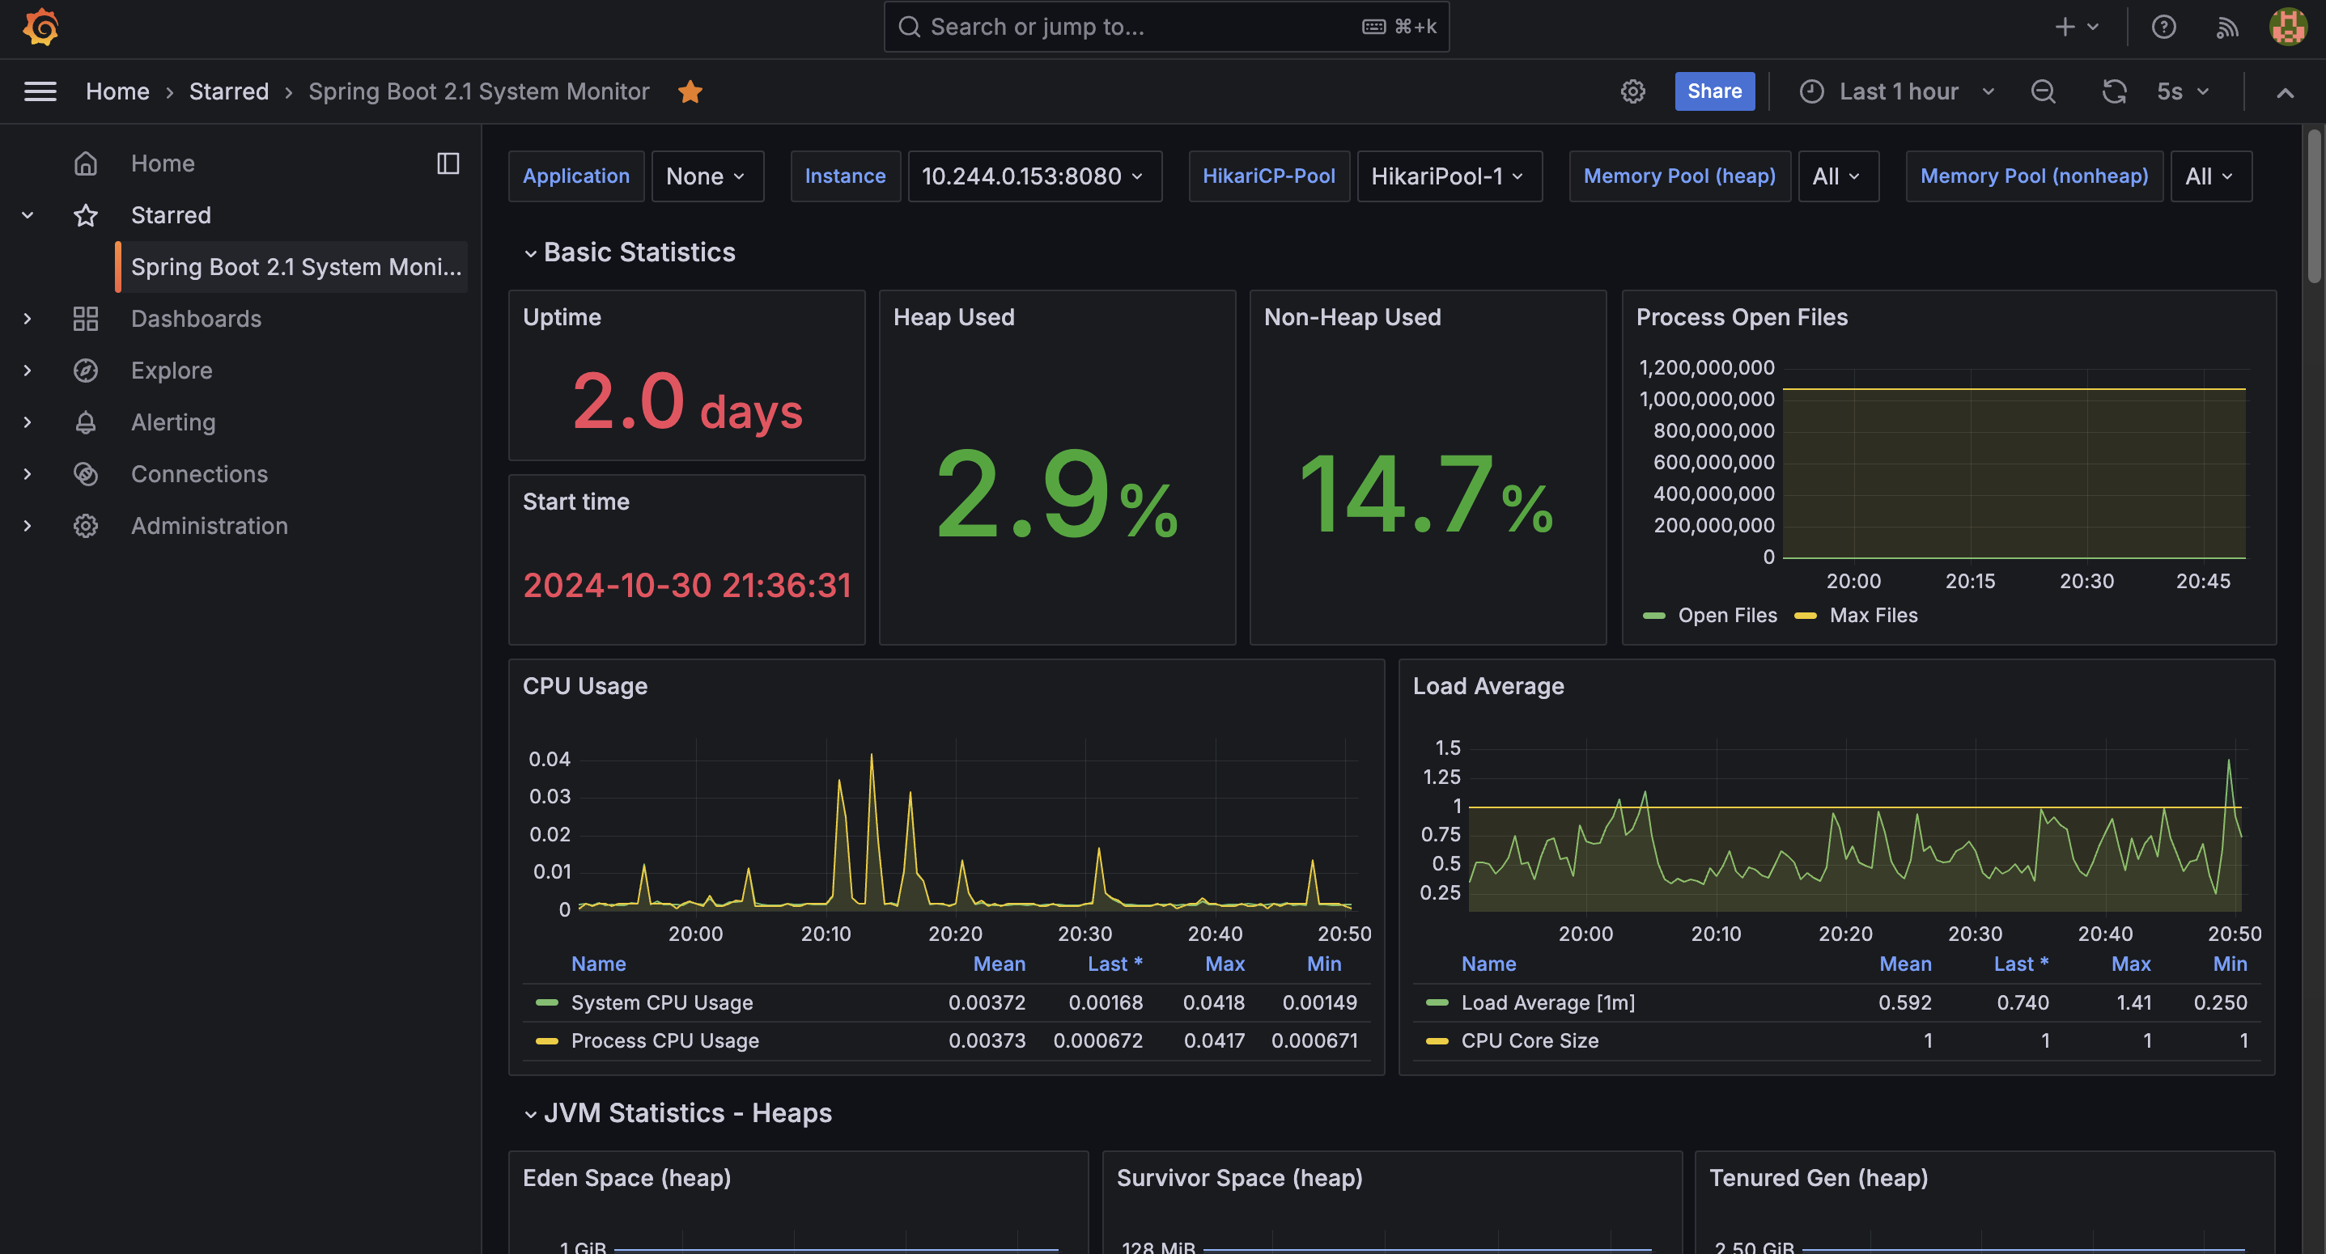Screen dimensions: 2326x1254
Task: Collapse the Basic Statistics row
Action: tap(639, 252)
